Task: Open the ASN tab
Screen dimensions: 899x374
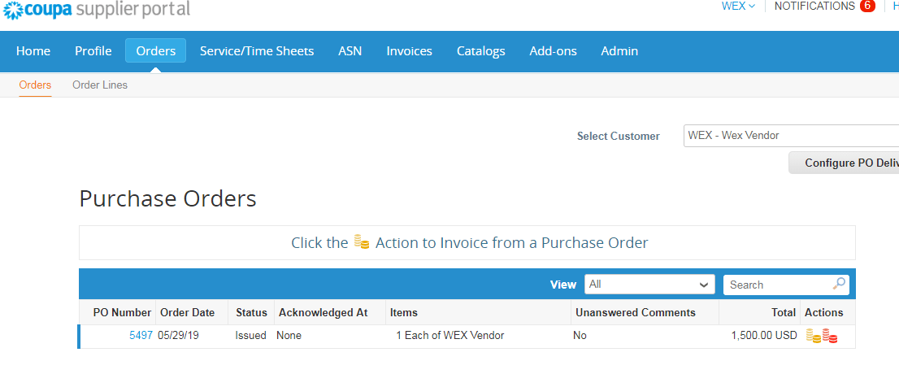Action: (x=350, y=51)
